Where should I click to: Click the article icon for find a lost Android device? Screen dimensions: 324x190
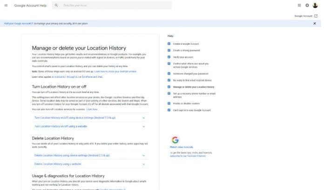tap(169, 80)
